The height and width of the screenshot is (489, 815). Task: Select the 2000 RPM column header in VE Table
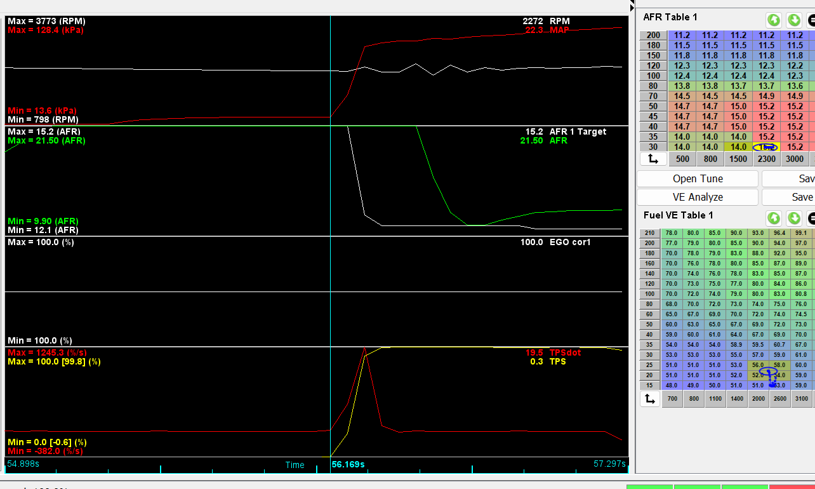[x=758, y=399]
